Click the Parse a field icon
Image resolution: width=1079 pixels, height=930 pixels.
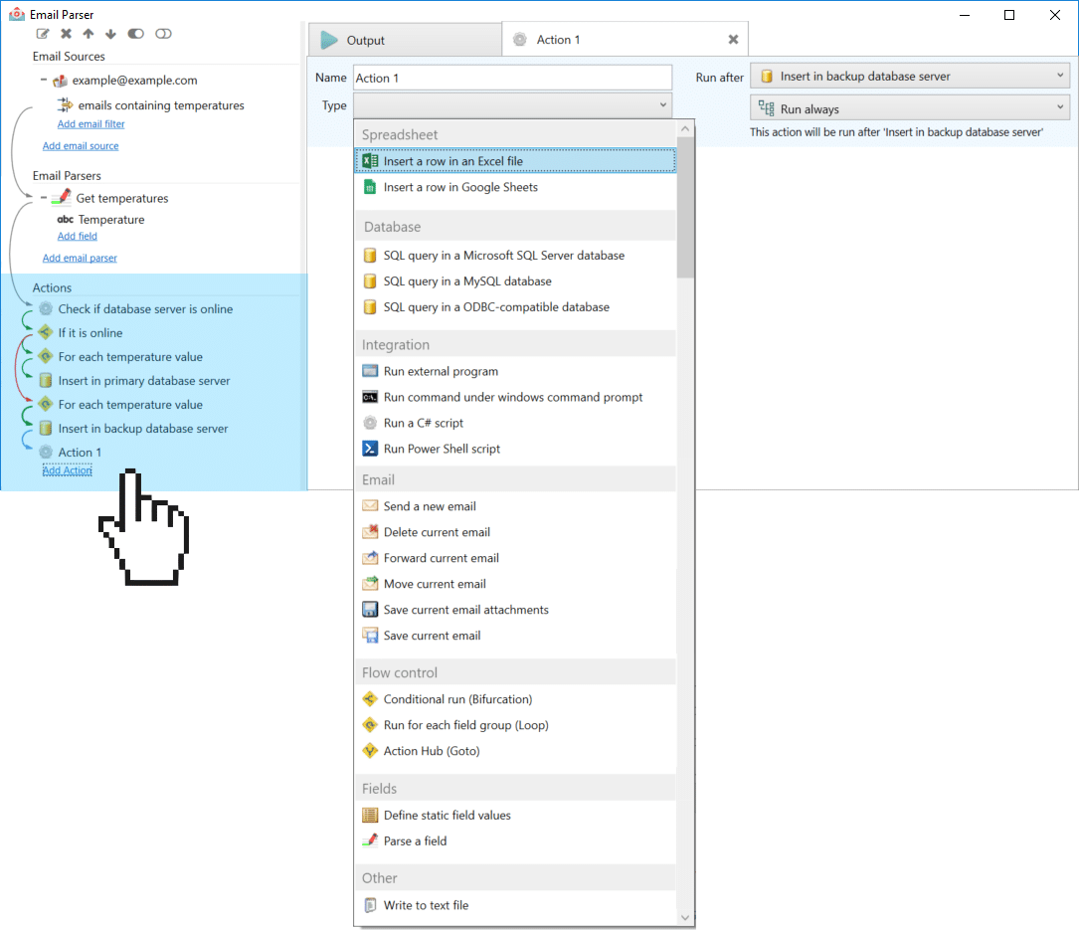tap(370, 840)
